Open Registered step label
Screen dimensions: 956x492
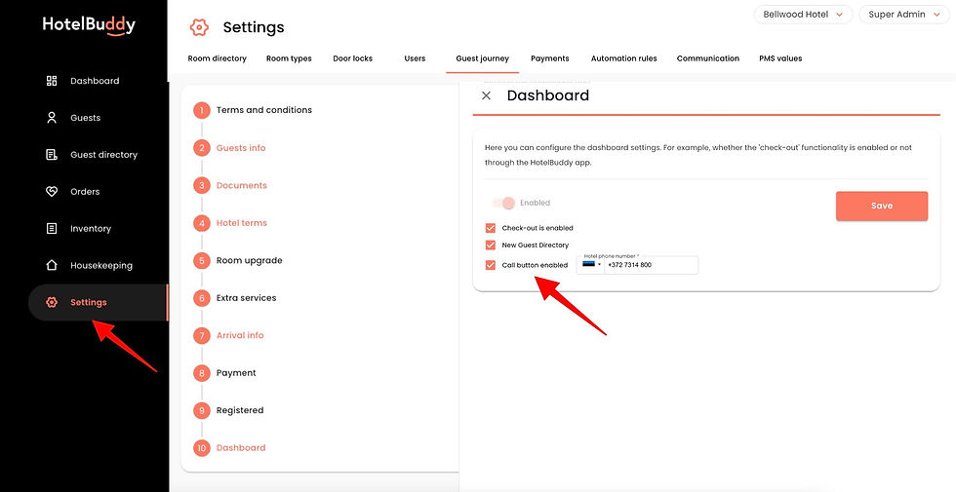point(240,410)
